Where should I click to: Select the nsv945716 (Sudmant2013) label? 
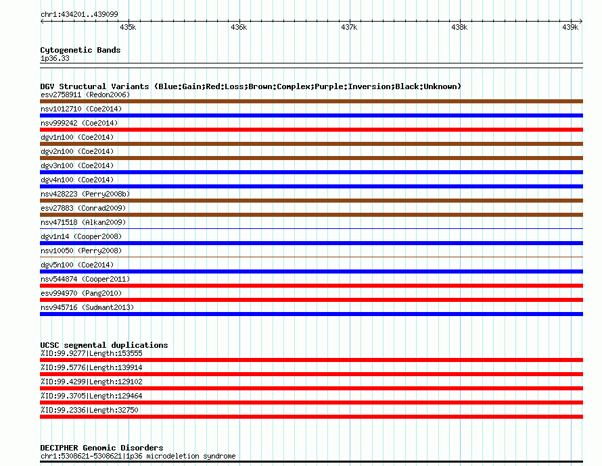pyautogui.click(x=87, y=307)
